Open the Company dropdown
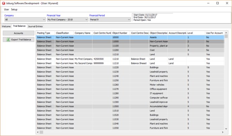Image resolution: width=232 pixels, height=136 pixels. click(x=25, y=19)
